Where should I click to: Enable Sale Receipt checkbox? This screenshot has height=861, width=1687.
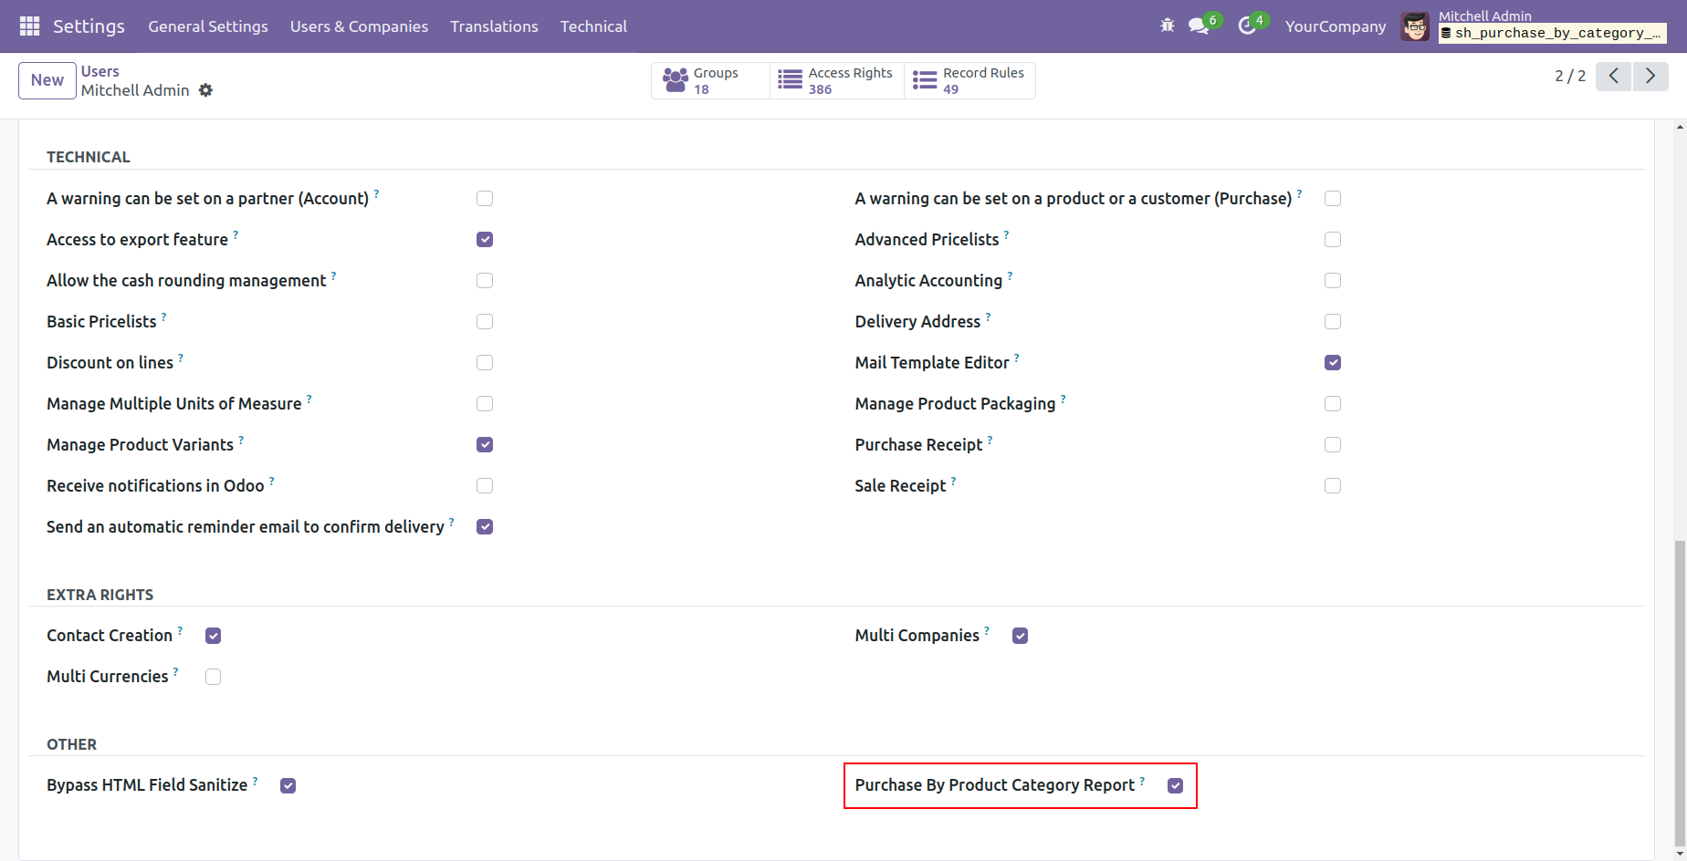click(x=1333, y=486)
